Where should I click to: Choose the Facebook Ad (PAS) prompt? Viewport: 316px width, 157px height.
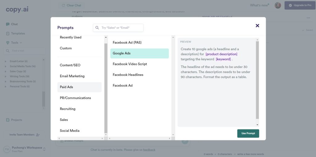[x=139, y=42]
